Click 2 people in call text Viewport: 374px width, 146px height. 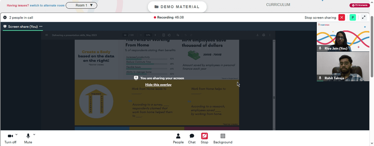(x=21, y=18)
